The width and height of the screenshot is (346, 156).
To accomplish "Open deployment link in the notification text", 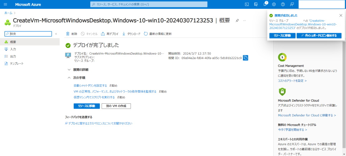I will coord(303,24).
